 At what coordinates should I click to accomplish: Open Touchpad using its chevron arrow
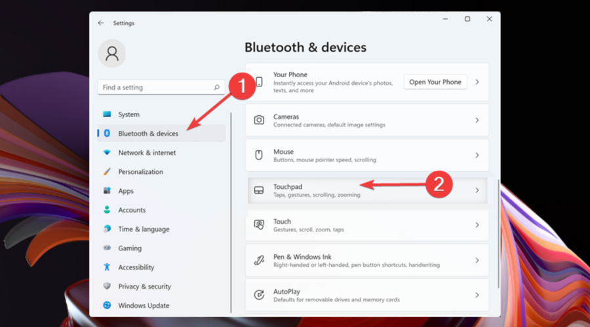click(x=477, y=190)
